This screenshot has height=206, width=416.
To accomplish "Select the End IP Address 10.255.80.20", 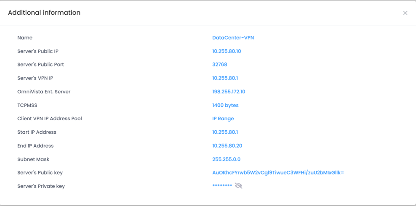I will point(227,146).
